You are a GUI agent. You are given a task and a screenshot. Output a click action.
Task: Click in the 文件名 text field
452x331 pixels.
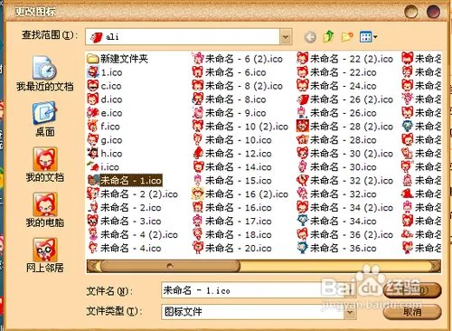pyautogui.click(x=253, y=290)
